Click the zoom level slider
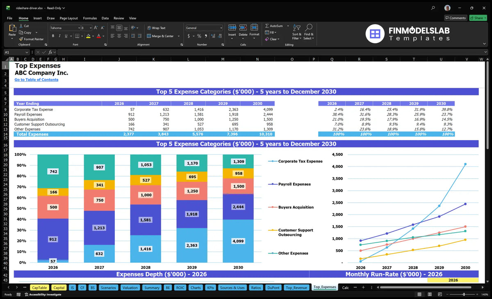This screenshot has width=492, height=299. [464, 294]
